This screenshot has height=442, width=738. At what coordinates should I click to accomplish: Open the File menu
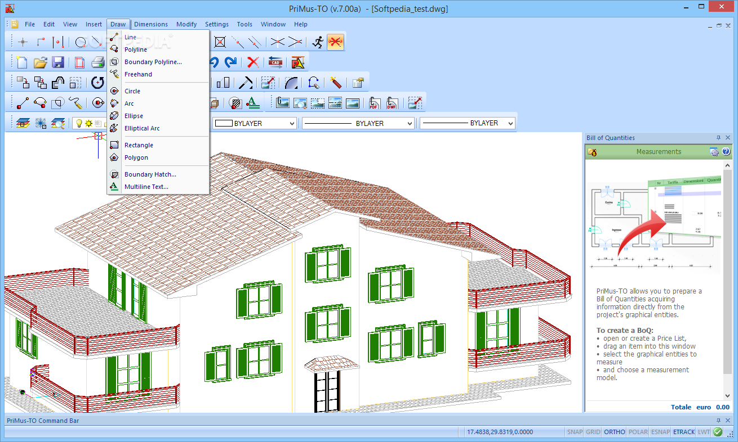pyautogui.click(x=30, y=24)
